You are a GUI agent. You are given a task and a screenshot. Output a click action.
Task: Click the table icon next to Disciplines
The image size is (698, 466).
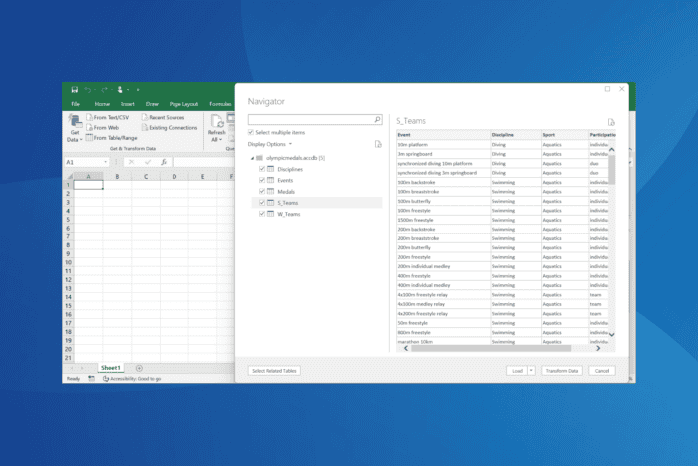(270, 169)
